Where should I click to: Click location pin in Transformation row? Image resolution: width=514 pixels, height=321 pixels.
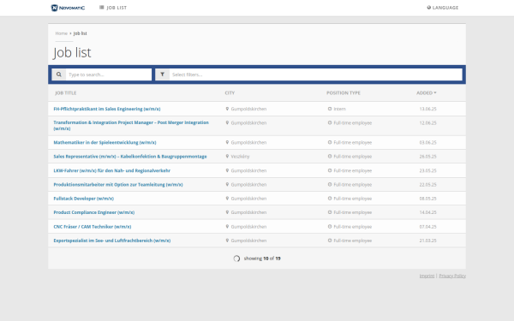227,122
